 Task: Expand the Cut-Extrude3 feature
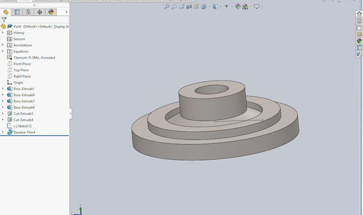(x=3, y=114)
